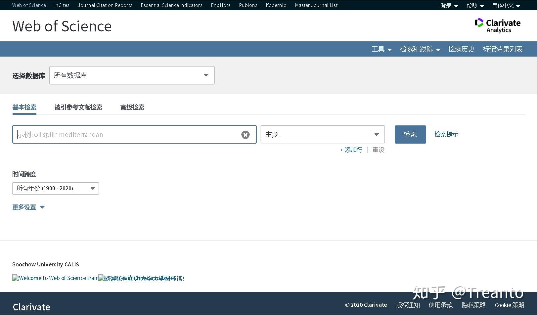Click the 时间跨度 label
The height and width of the screenshot is (315, 538).
point(24,174)
